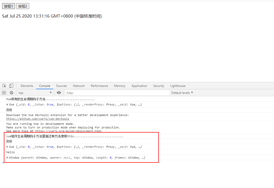Click the first 你好 log message
This screenshot has width=274, height=188.
[9, 110]
